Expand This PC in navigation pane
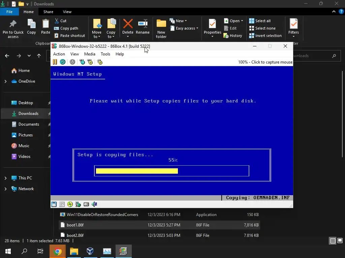 (x=5, y=178)
